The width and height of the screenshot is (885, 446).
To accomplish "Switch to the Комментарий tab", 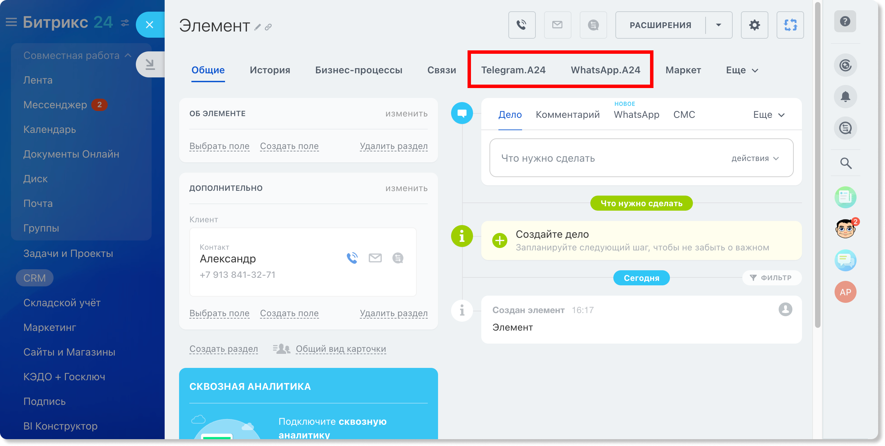I will click(x=568, y=115).
